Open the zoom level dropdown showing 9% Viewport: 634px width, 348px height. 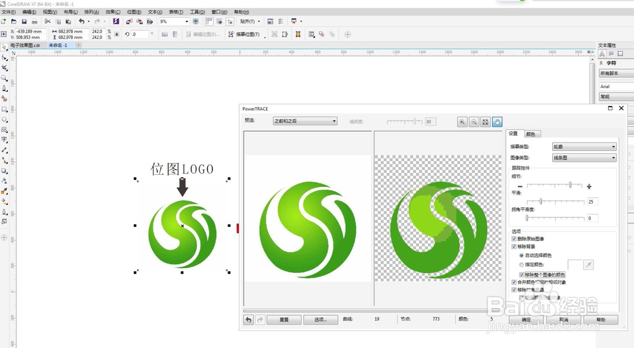coord(187,22)
